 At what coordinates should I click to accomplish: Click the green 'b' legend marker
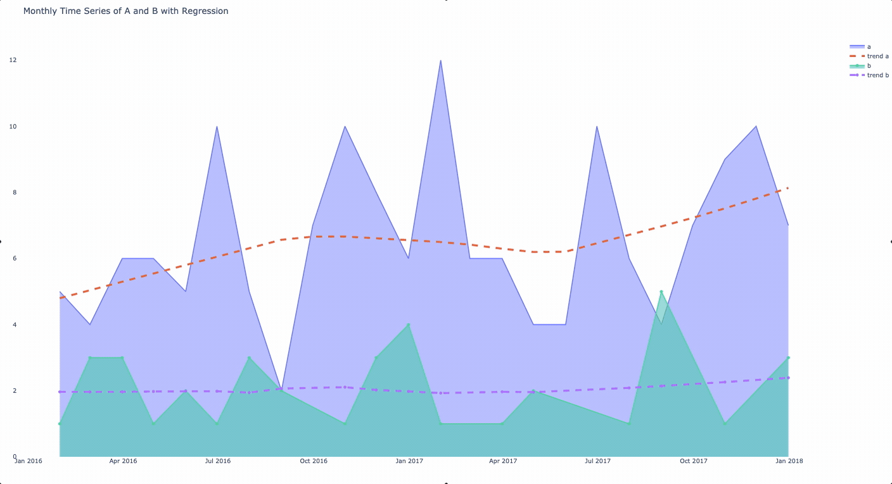(x=857, y=66)
